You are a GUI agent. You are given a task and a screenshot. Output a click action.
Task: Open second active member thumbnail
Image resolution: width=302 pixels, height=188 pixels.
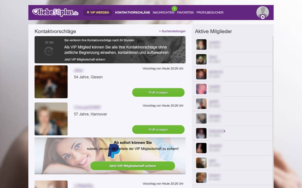[x=201, y=59]
